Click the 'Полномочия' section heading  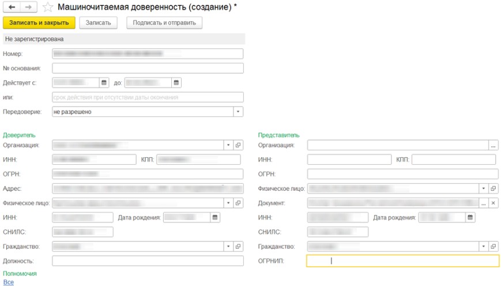click(20, 274)
